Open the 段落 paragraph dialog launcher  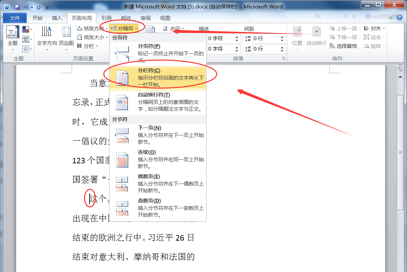283,59
